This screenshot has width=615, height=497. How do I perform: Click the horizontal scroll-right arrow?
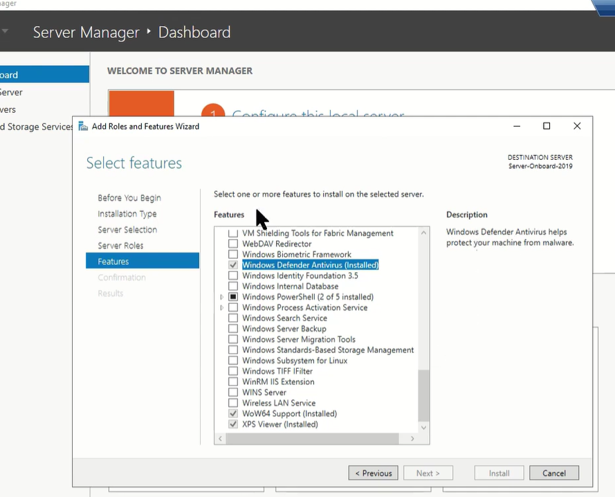pyautogui.click(x=412, y=438)
